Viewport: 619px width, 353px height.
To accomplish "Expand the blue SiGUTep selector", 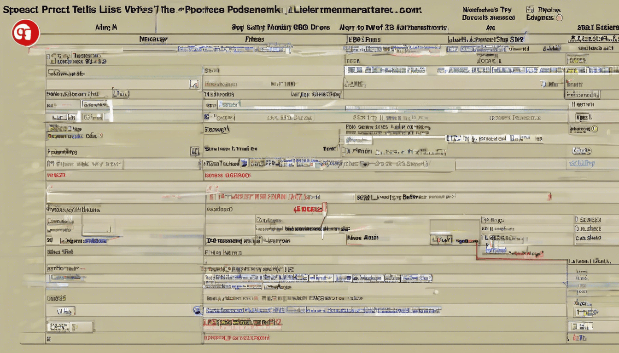I will click(x=581, y=163).
